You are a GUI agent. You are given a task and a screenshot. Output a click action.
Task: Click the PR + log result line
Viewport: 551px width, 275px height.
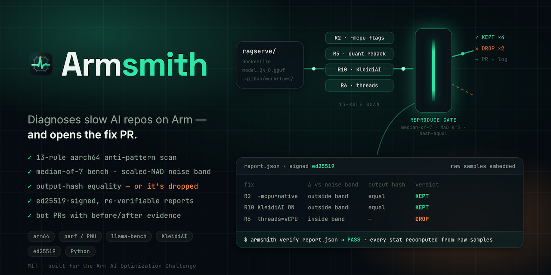(x=491, y=59)
